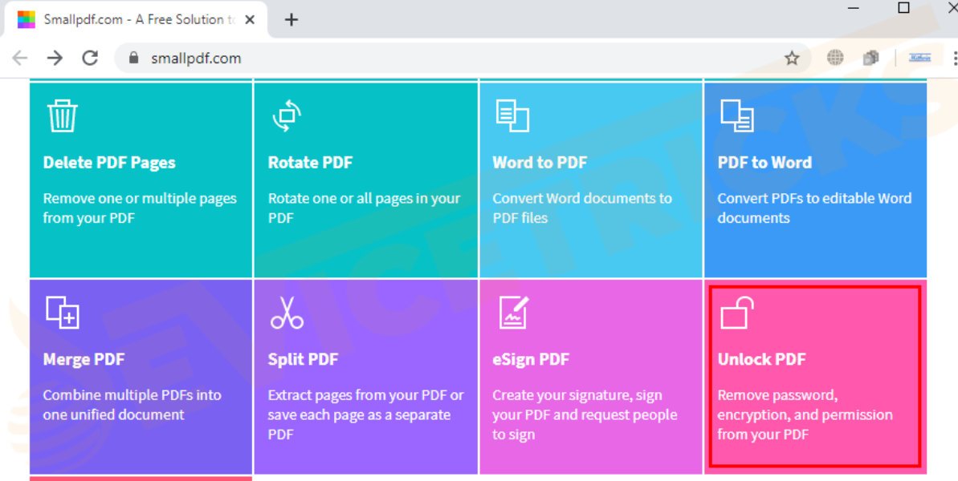The image size is (958, 481).
Task: Click the eSign PDF signature icon
Action: (x=513, y=312)
